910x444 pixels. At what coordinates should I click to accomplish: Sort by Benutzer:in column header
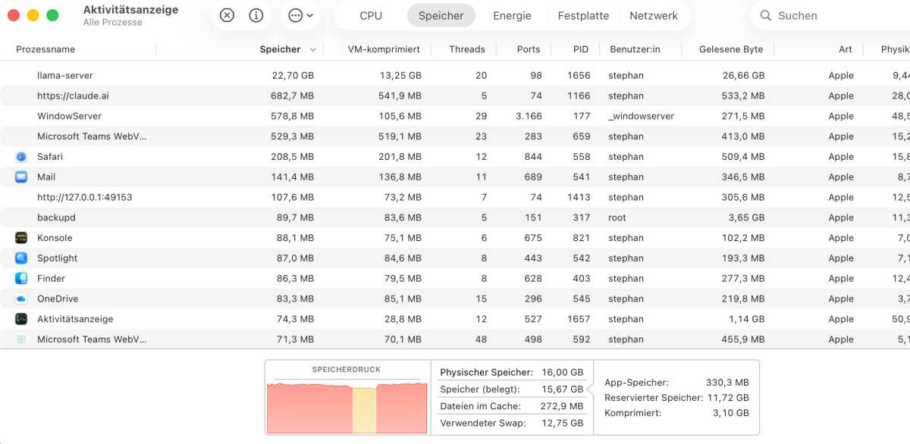pos(635,49)
